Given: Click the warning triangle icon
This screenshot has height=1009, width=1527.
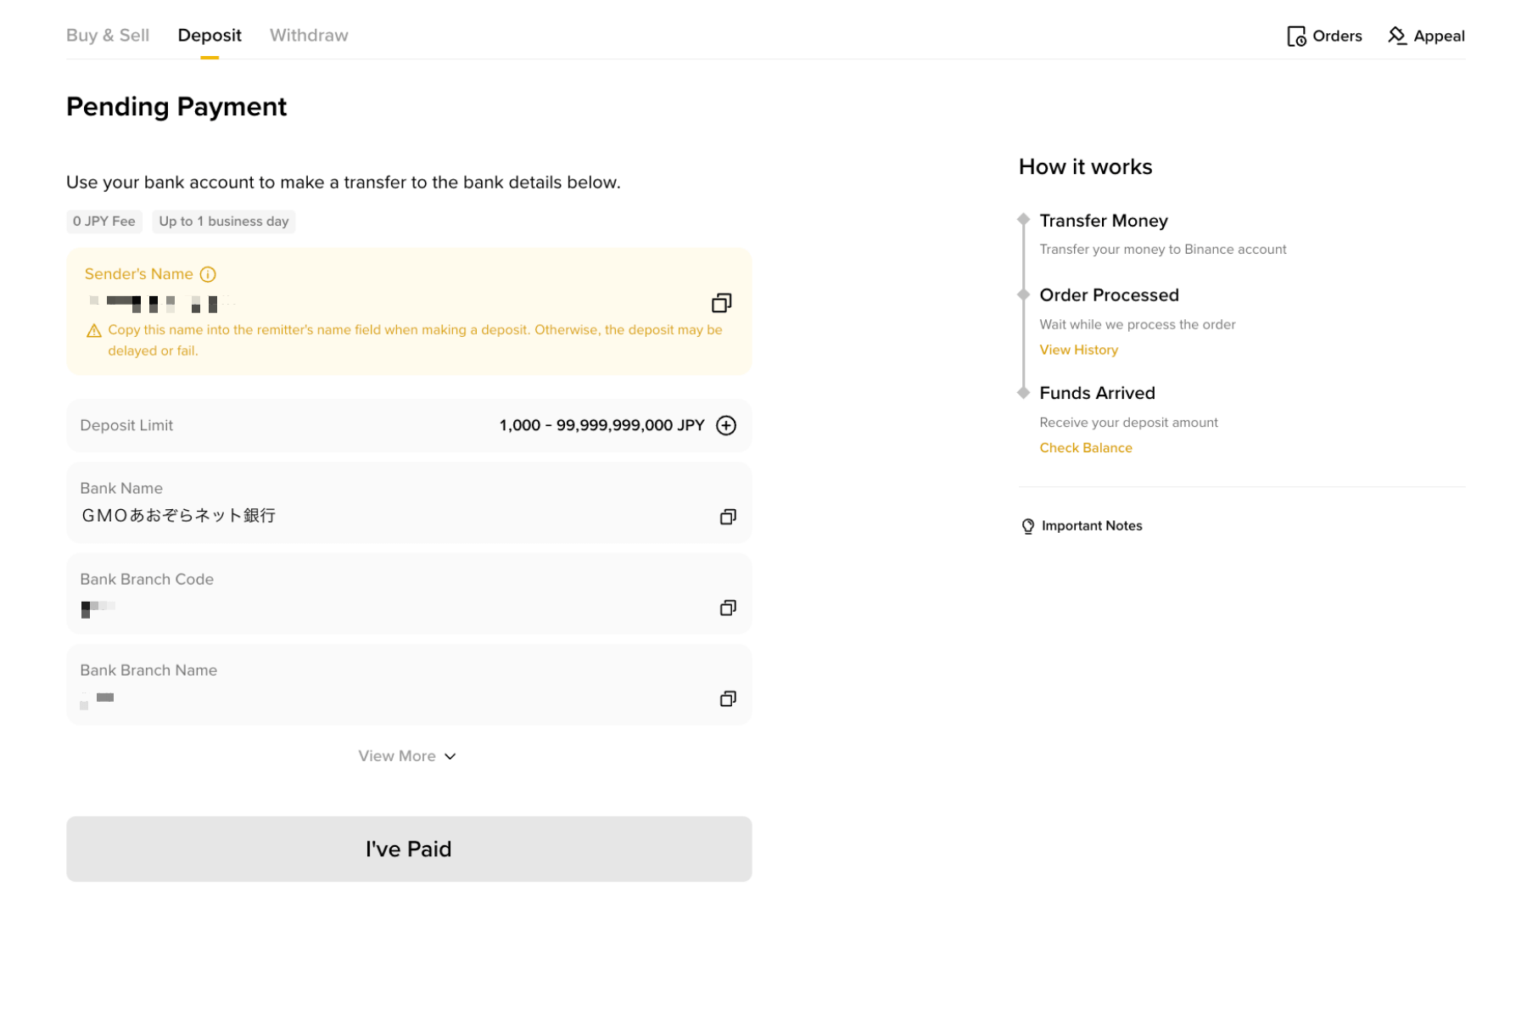Looking at the screenshot, I should [x=94, y=330].
